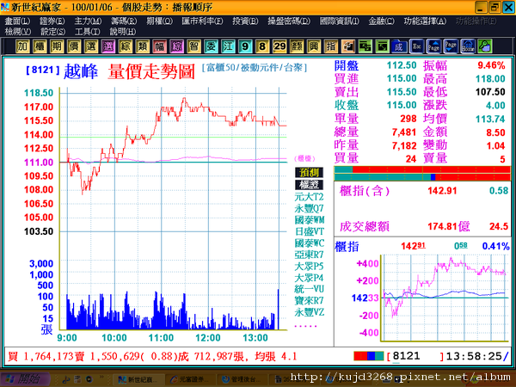Click the 權證 button

pos(309,185)
